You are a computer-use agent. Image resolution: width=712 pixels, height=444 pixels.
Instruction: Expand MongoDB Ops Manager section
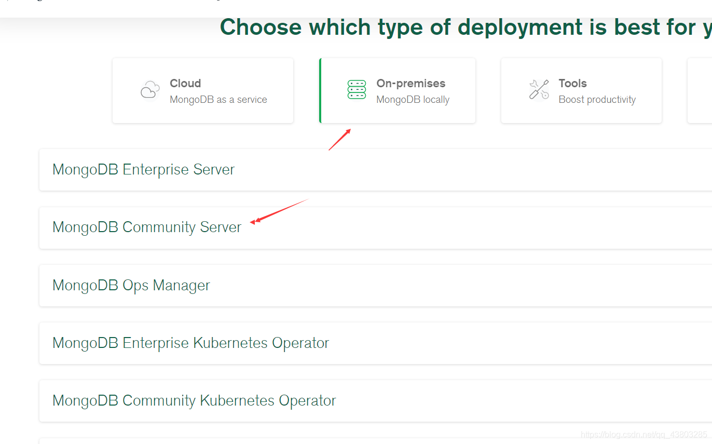[x=376, y=285]
